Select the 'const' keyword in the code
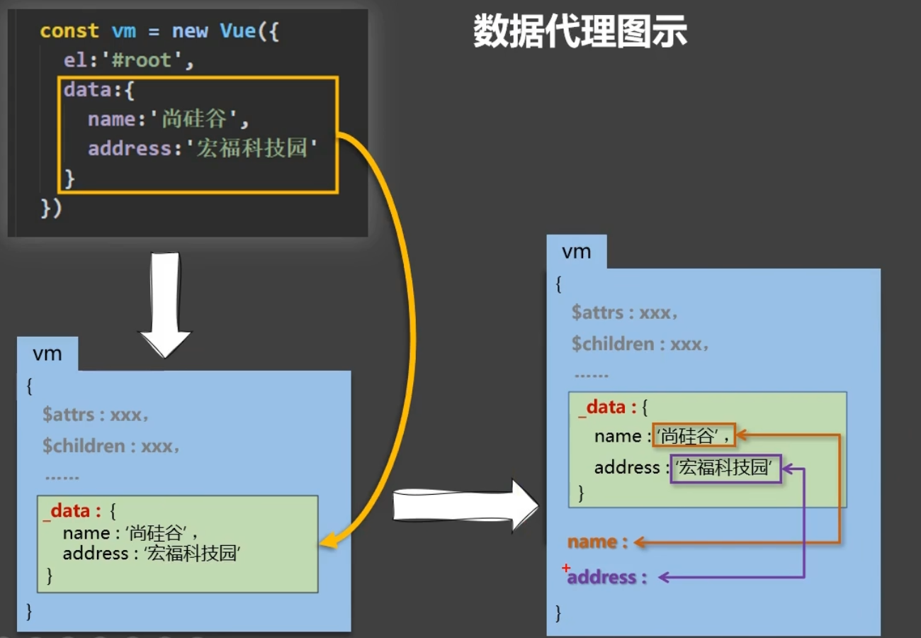921x638 pixels. (x=69, y=31)
